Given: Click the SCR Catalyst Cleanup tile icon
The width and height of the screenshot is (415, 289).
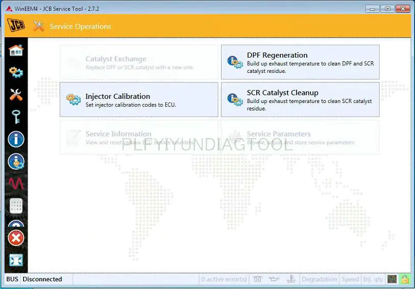Looking at the screenshot, I should 235,99.
